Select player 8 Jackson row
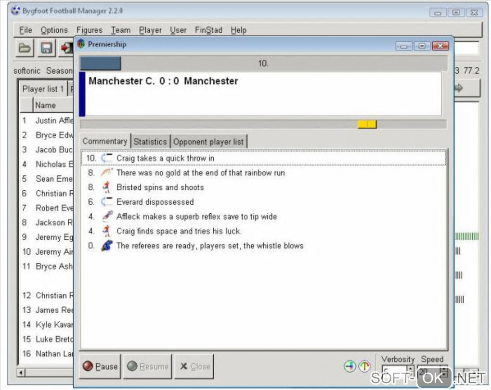 [47, 222]
